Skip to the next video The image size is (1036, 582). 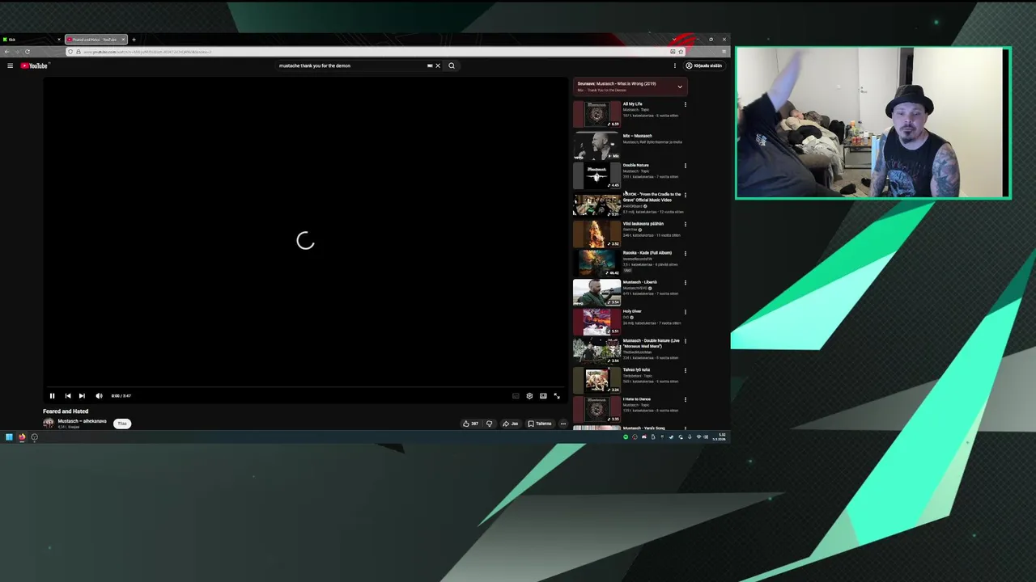(82, 396)
